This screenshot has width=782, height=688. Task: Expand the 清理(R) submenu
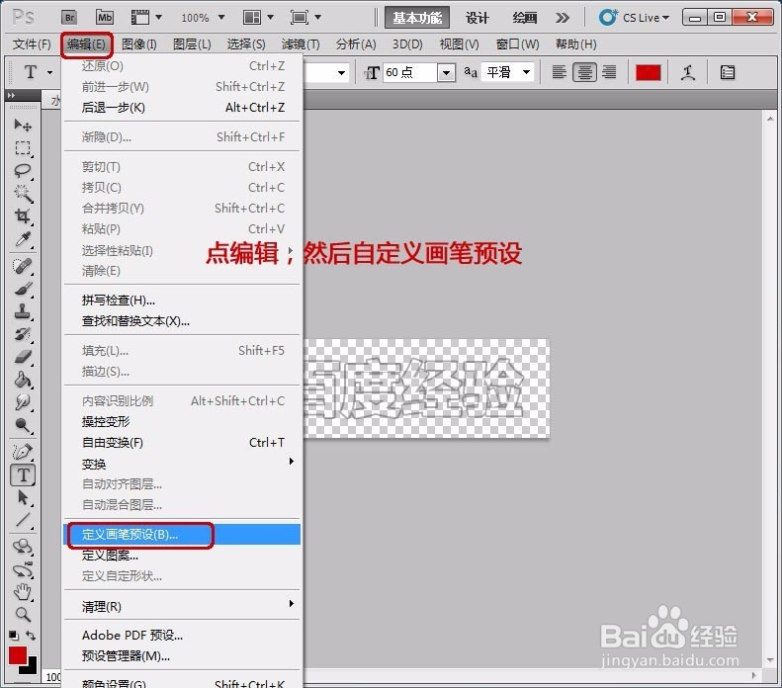pyautogui.click(x=182, y=606)
